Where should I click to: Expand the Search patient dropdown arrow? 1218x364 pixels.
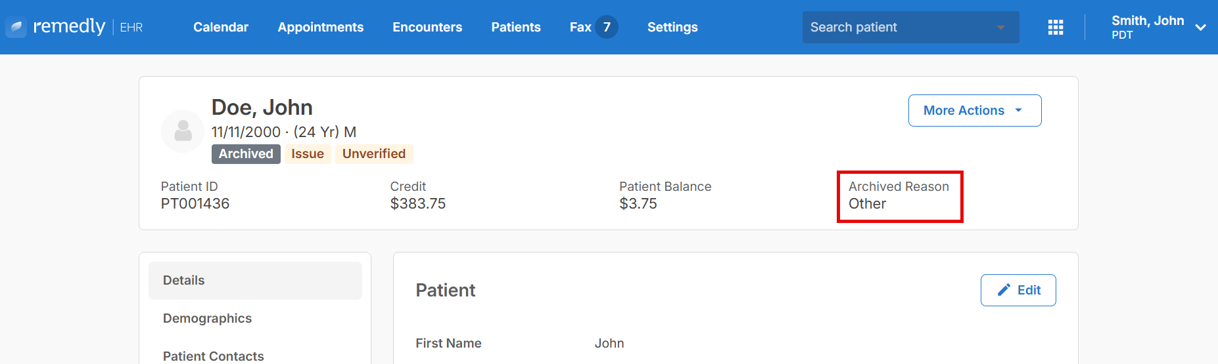[1001, 28]
